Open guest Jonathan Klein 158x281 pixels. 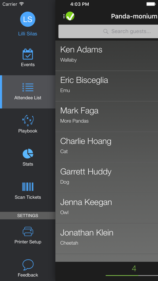click(107, 239)
